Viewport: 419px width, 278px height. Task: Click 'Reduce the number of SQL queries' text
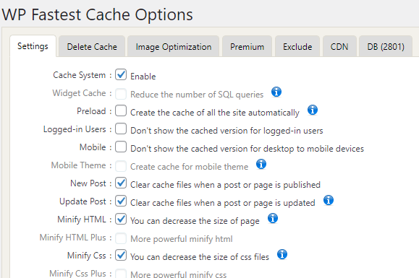coord(197,95)
